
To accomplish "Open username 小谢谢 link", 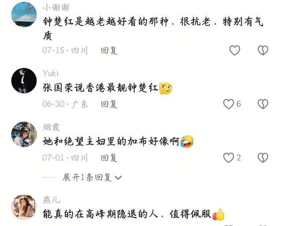I will pyautogui.click(x=56, y=7).
